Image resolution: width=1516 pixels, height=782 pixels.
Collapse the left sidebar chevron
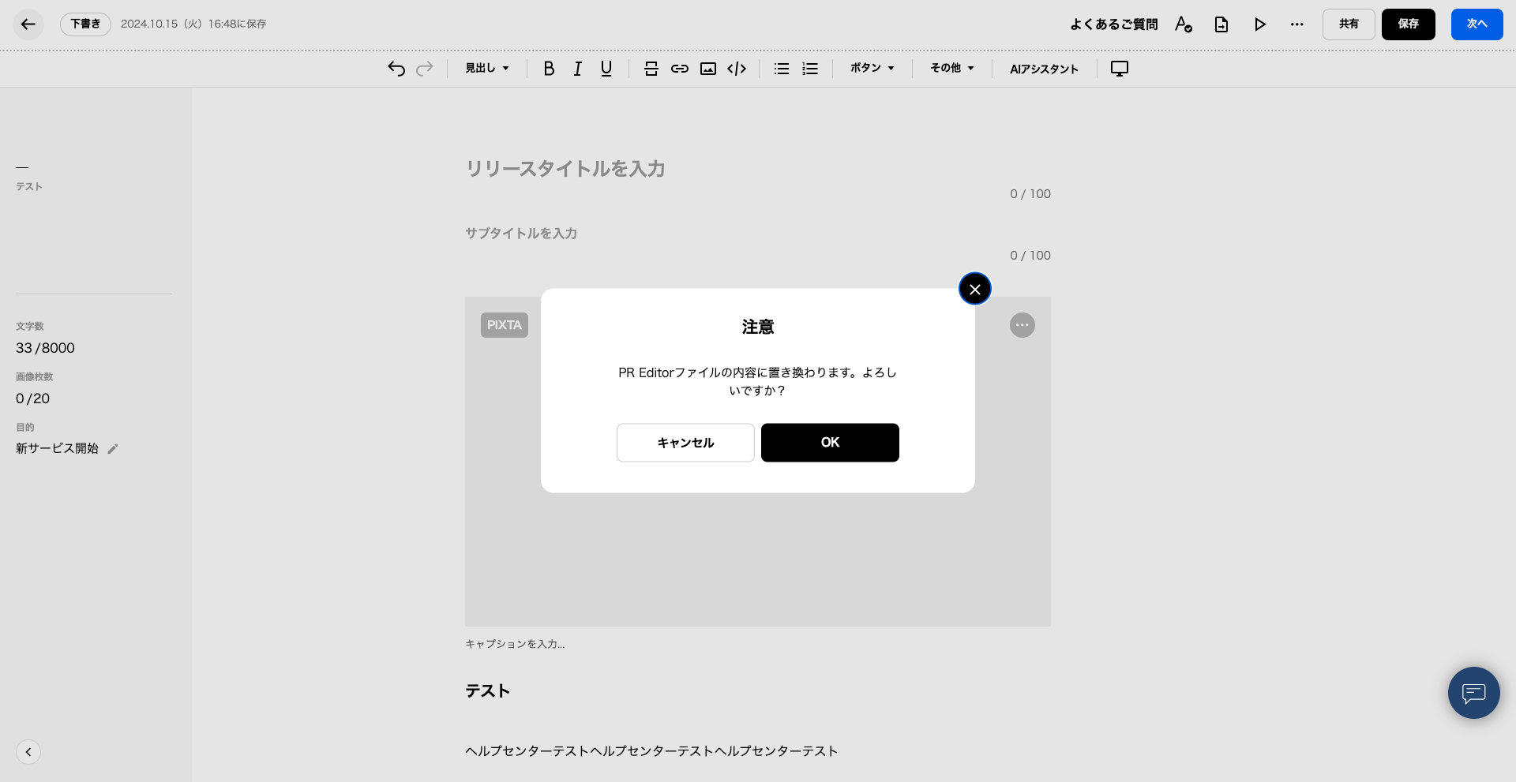(28, 752)
